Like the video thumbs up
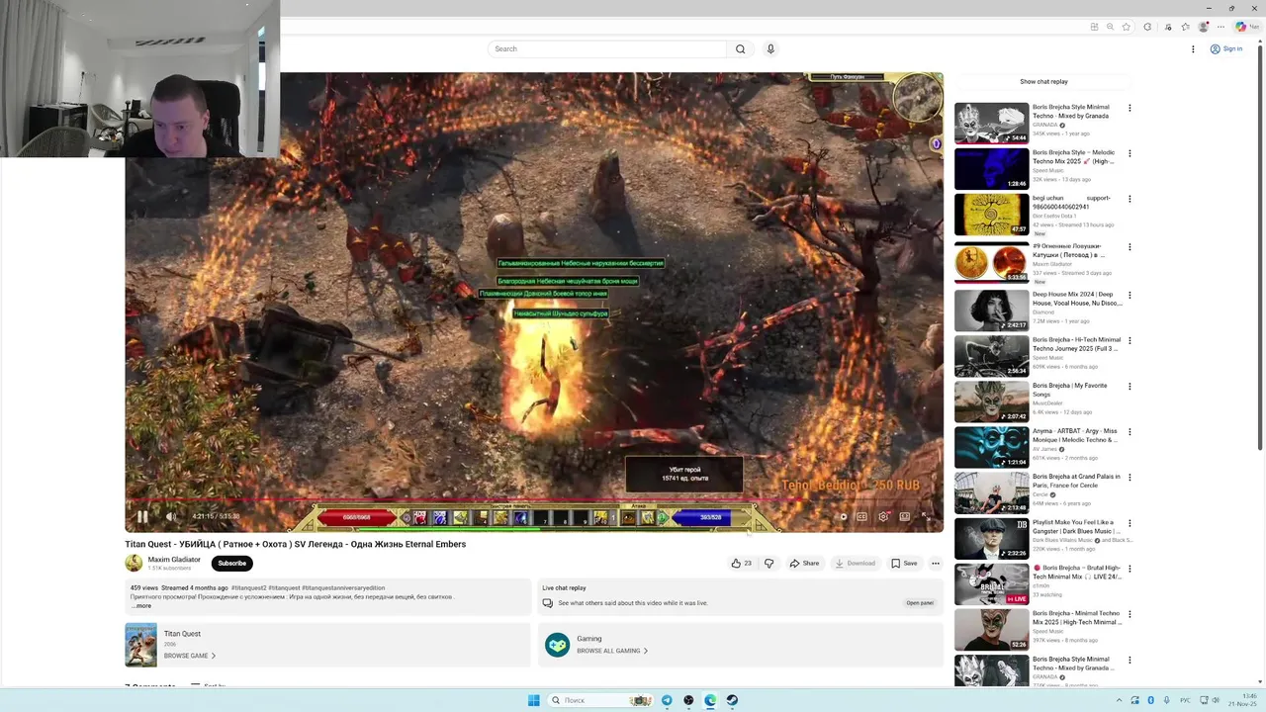This screenshot has width=1266, height=712. 741,563
